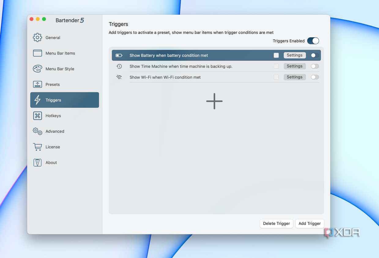The image size is (379, 258).
Task: Open the Presets section
Action: coord(53,84)
